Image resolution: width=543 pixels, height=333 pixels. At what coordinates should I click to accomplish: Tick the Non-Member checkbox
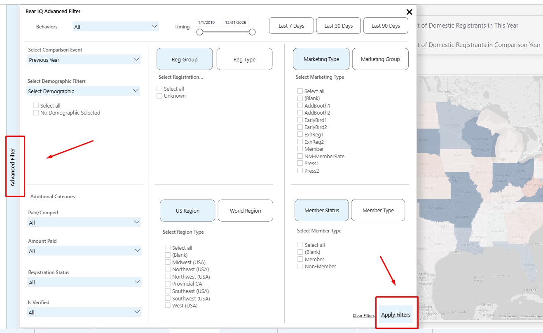[x=300, y=267]
